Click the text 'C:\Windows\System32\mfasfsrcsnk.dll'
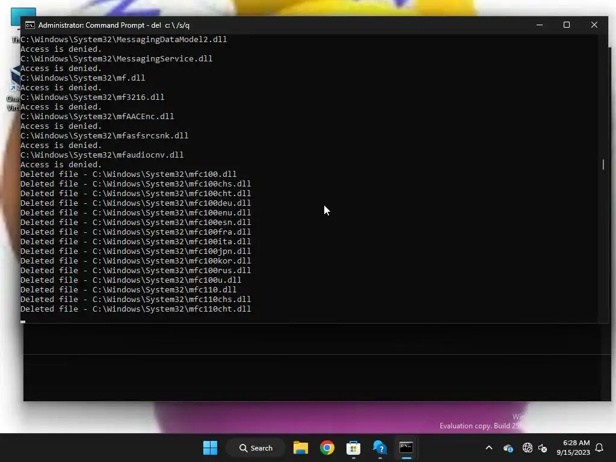Screen dimensions: 616x462 click(104, 135)
